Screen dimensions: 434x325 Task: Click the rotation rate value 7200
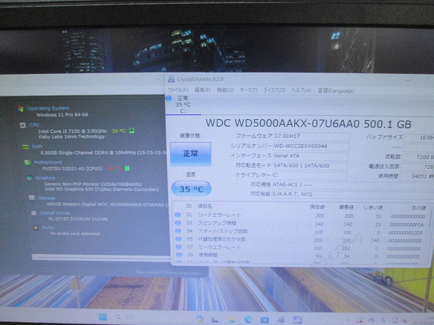point(423,157)
